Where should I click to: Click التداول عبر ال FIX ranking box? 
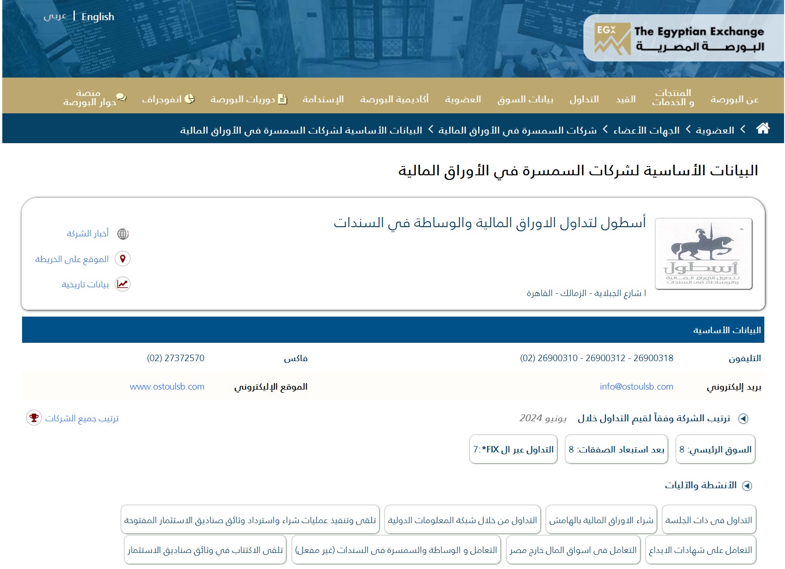513,449
